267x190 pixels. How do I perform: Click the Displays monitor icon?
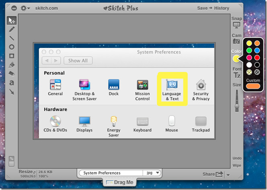click(x=84, y=121)
